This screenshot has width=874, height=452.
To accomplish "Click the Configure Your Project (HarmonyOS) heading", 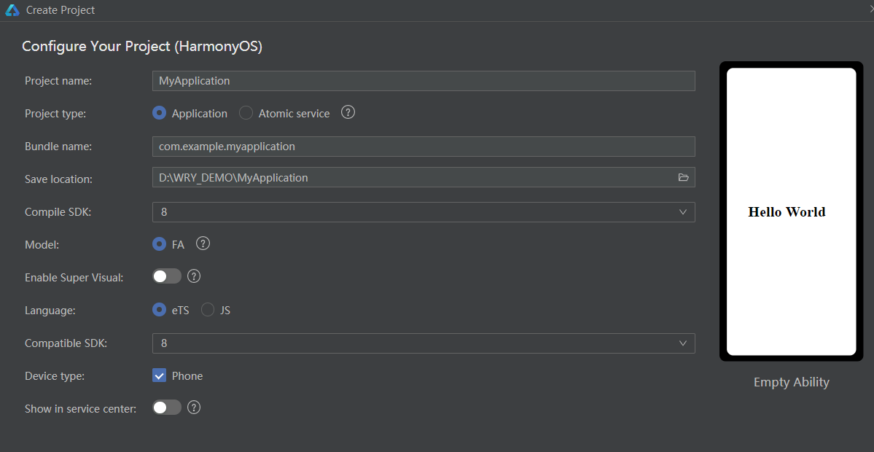I will coord(142,46).
